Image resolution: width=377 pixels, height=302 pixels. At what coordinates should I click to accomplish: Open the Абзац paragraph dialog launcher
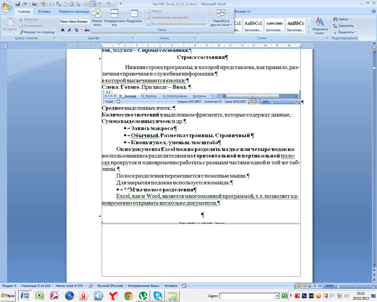(195, 38)
